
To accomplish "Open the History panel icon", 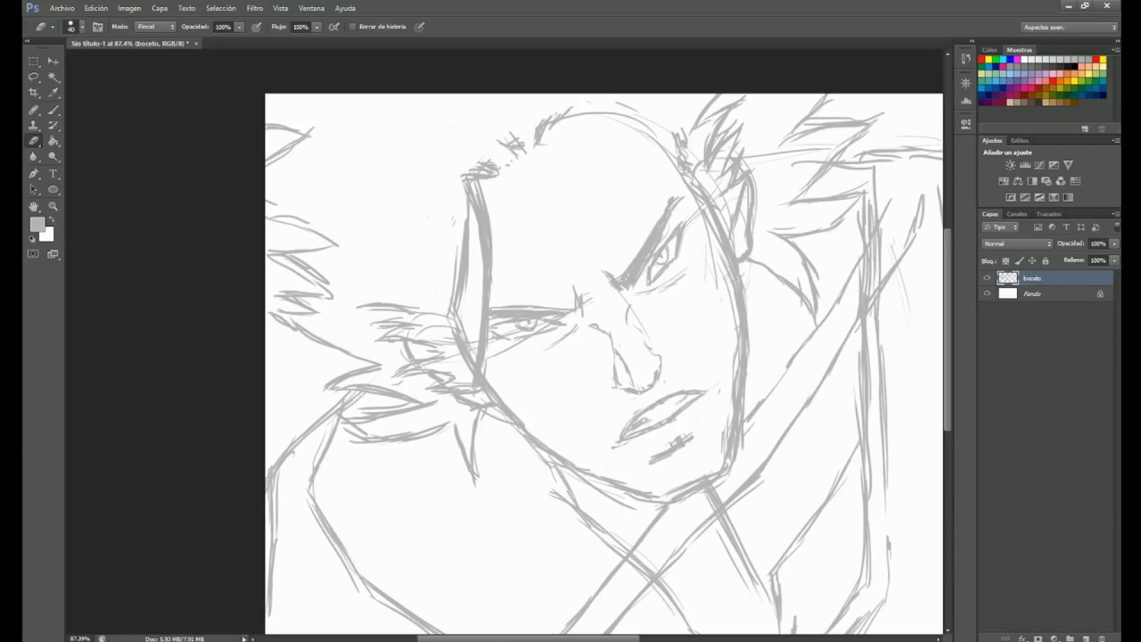I will pyautogui.click(x=965, y=59).
